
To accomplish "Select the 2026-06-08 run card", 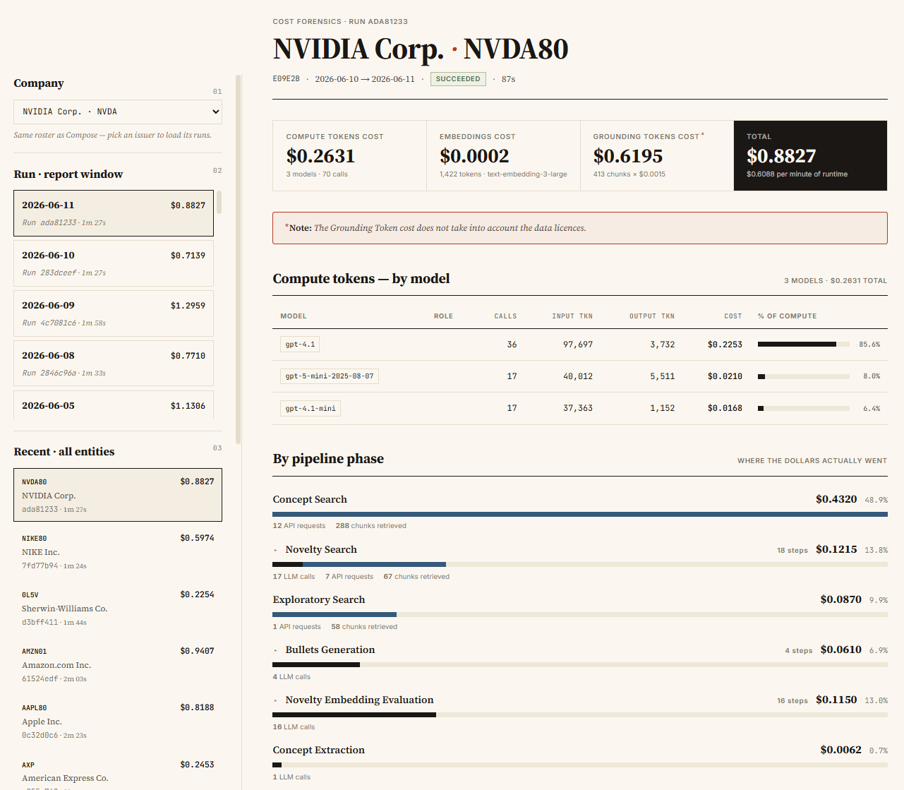I will 114,364.
